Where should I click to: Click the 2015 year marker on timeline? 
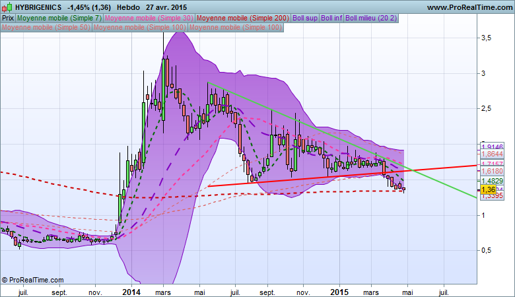[x=339, y=291]
